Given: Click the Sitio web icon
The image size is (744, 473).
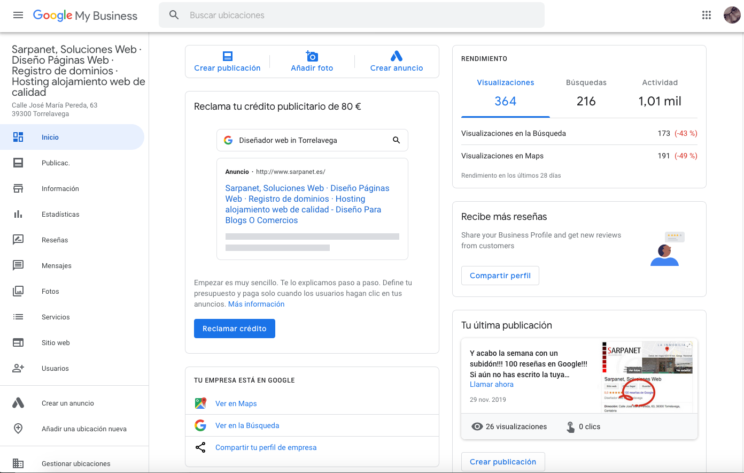Looking at the screenshot, I should point(18,342).
